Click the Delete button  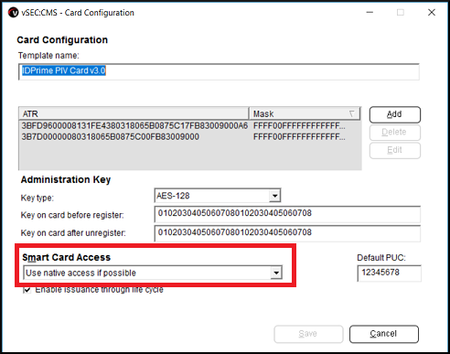point(395,133)
